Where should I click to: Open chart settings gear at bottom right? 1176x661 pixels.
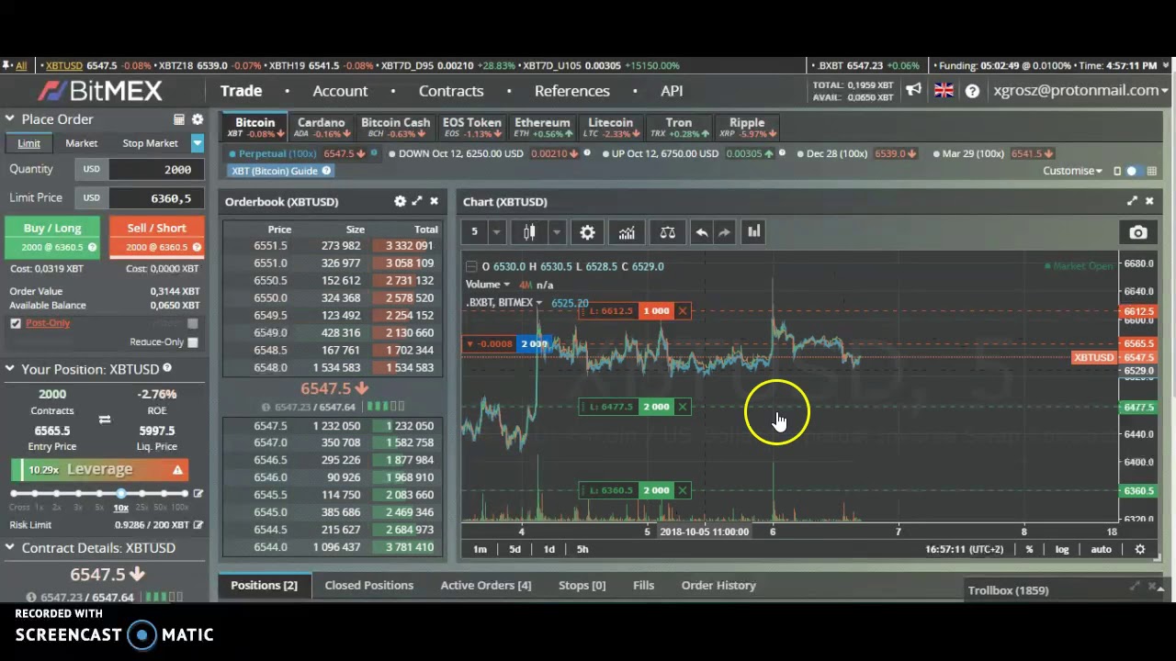(1140, 549)
